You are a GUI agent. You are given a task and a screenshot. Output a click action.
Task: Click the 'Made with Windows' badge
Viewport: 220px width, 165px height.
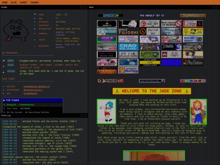[x=193, y=39]
